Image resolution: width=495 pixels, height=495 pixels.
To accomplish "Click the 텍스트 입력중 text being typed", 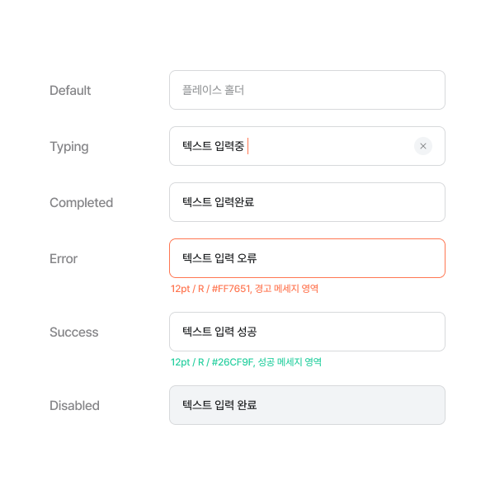I will click(x=213, y=146).
